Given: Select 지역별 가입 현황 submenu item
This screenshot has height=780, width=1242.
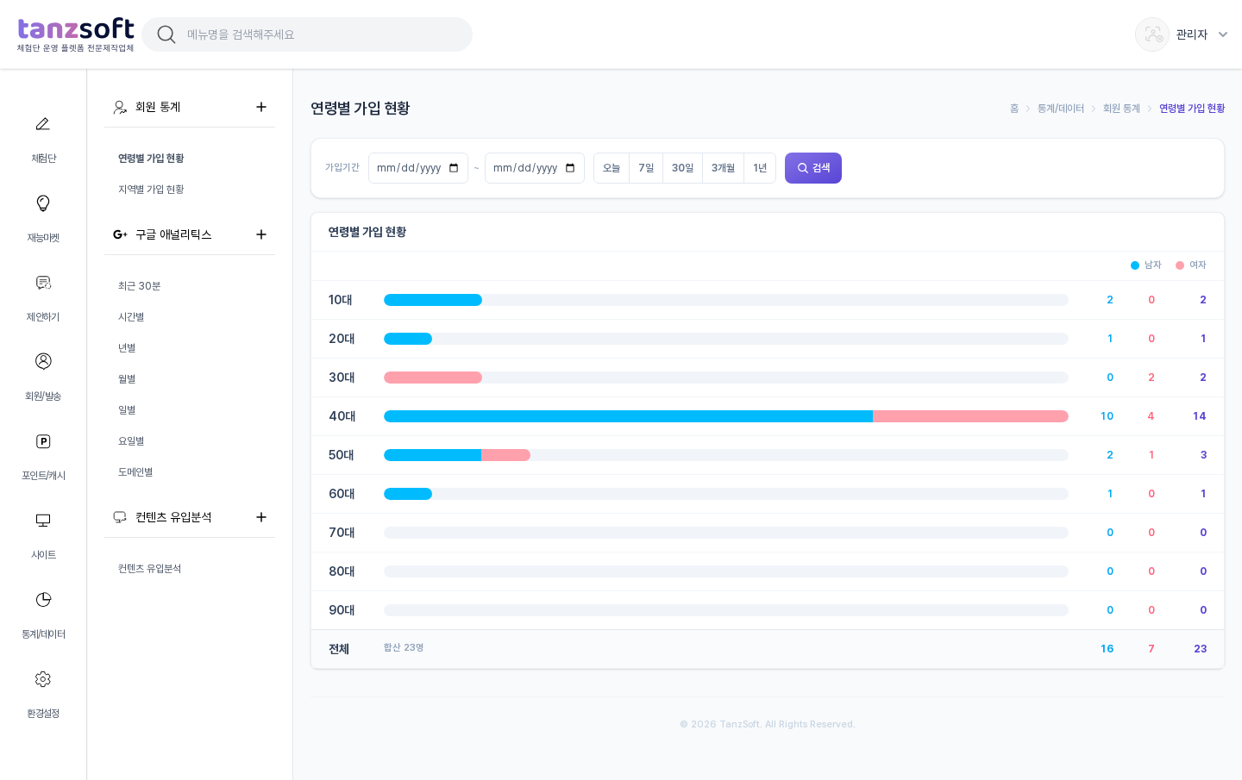Looking at the screenshot, I should click(151, 190).
